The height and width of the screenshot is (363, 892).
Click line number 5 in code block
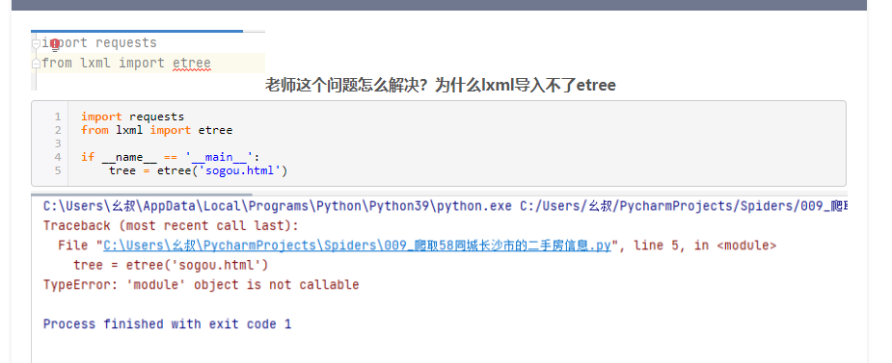(x=58, y=170)
